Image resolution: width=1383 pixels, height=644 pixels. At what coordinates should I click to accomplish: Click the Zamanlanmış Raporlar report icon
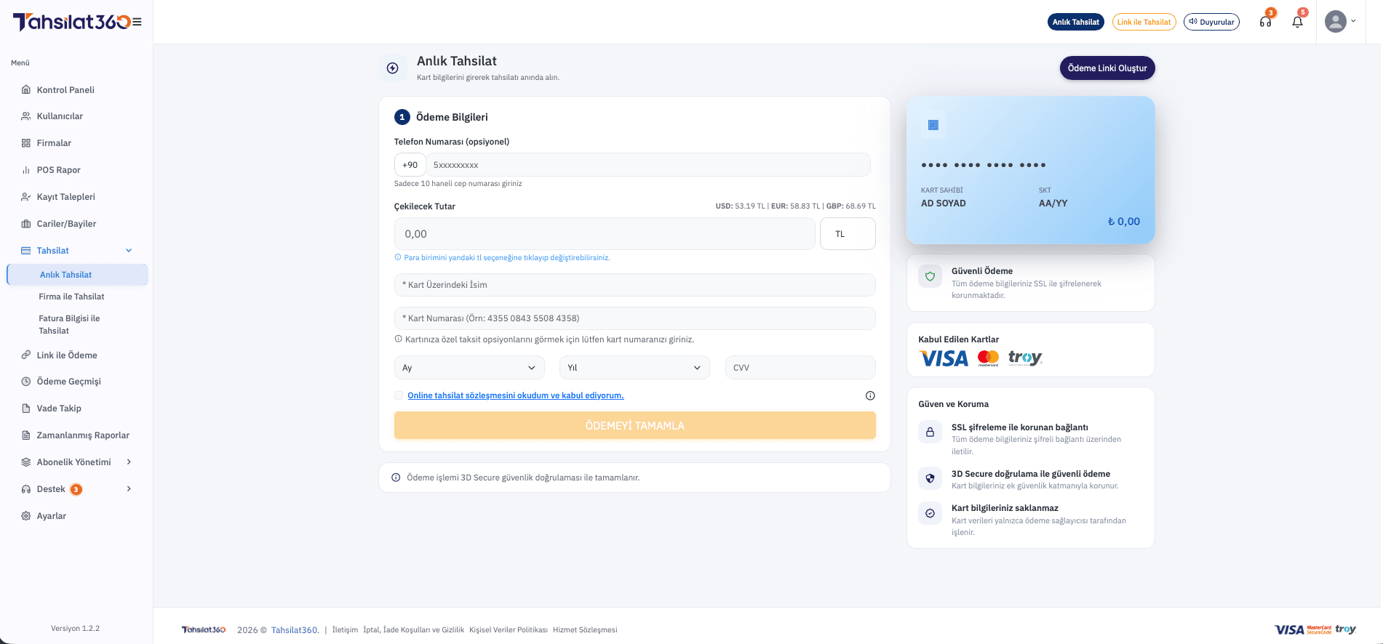(x=26, y=435)
